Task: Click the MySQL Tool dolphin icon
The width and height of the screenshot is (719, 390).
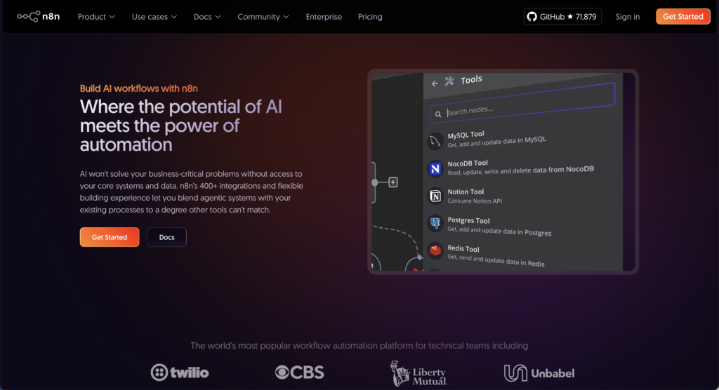Action: click(x=435, y=141)
